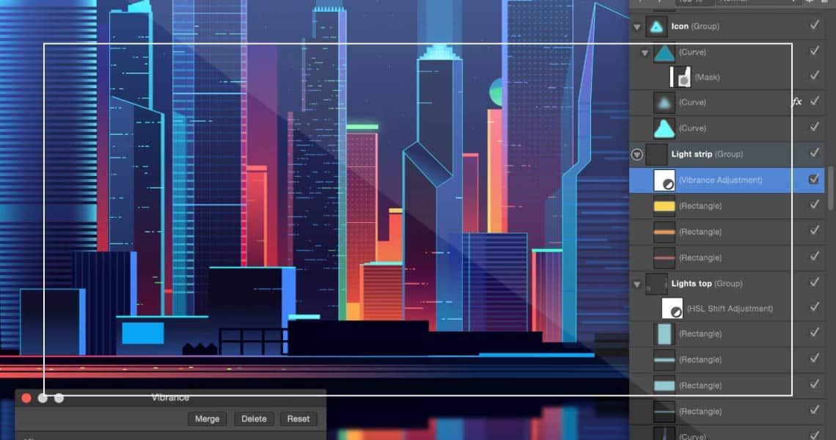836x440 pixels.
Task: Click the Merge button in the Vibrance dialog
Action: (x=207, y=419)
